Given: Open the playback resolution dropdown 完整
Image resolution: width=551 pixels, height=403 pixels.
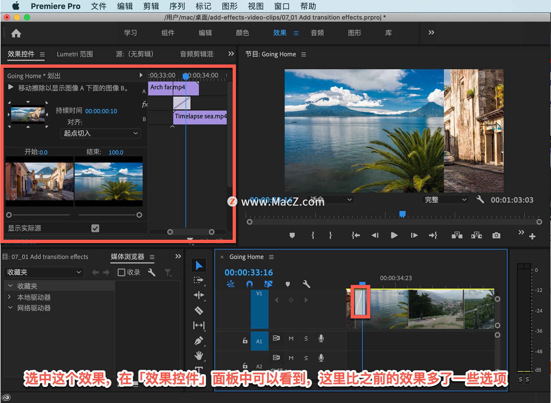Looking at the screenshot, I should point(445,199).
